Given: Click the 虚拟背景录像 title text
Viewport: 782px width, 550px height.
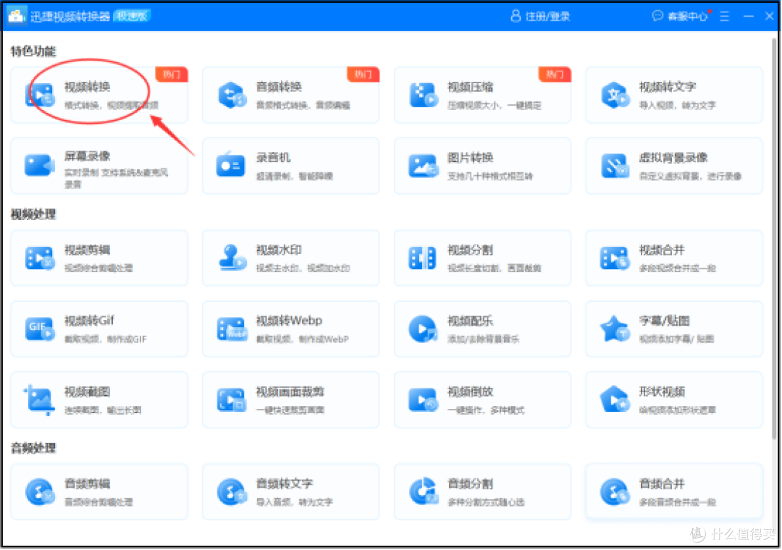Looking at the screenshot, I should [x=673, y=158].
